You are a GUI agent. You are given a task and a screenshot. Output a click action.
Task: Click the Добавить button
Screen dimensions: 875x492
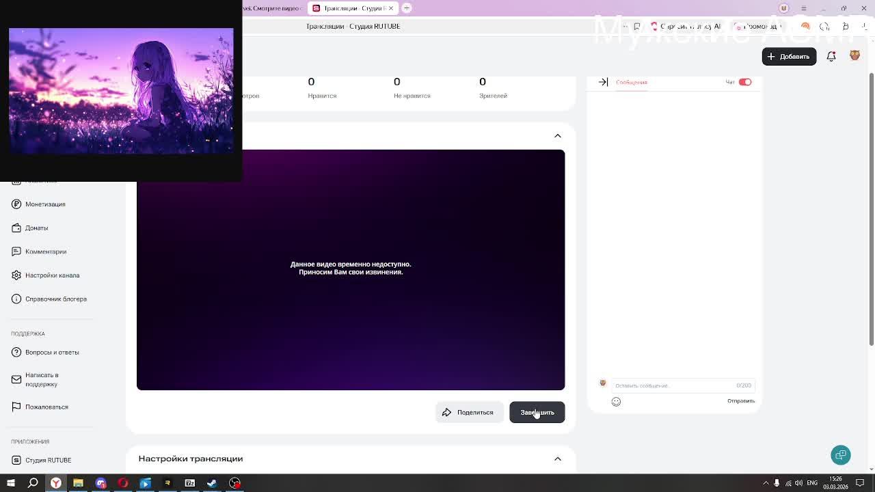789,57
